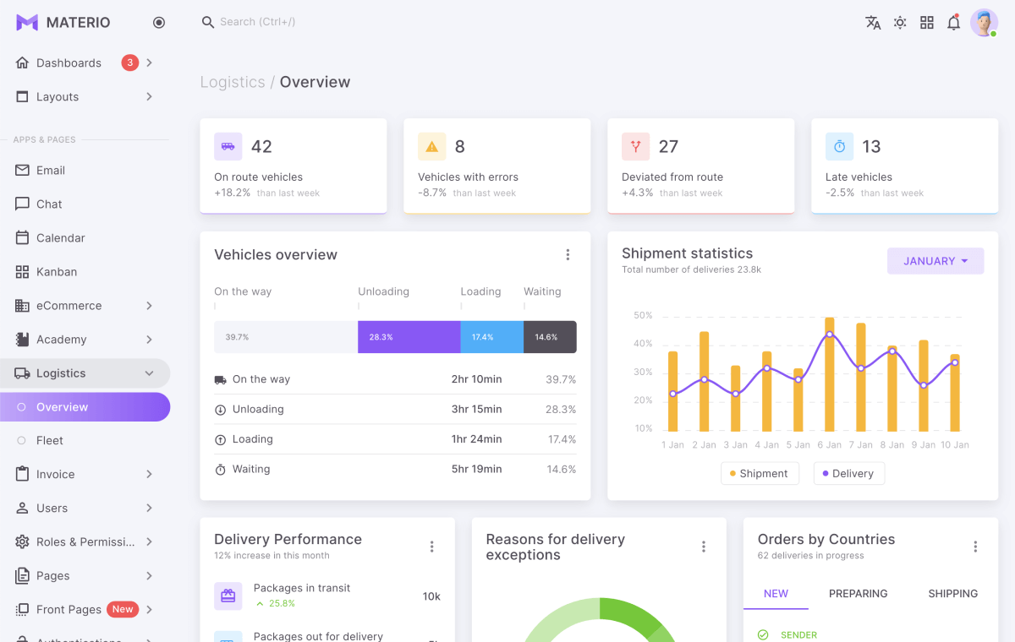Click the 6 Jan shipment bar
1015x642 pixels.
[x=830, y=374]
